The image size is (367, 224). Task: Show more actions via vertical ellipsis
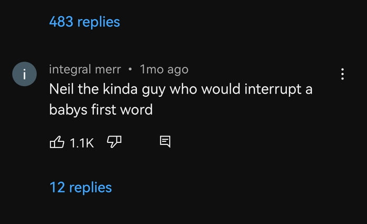[x=342, y=74]
